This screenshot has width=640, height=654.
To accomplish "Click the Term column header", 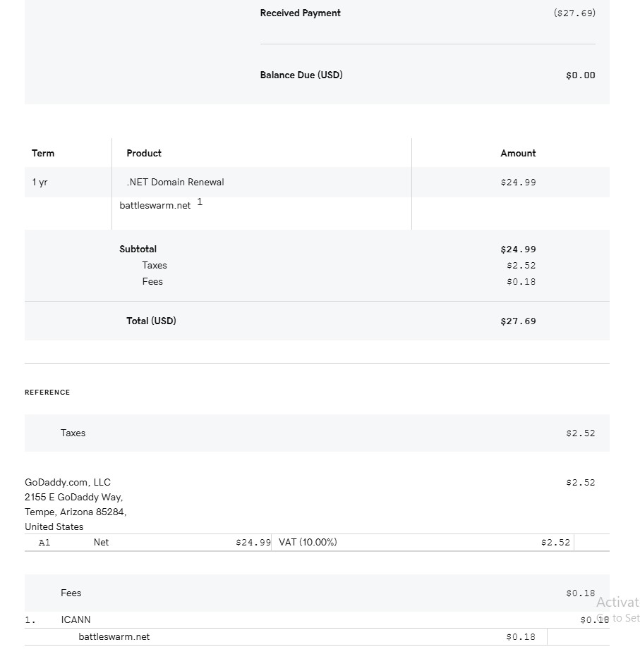I will point(43,154).
